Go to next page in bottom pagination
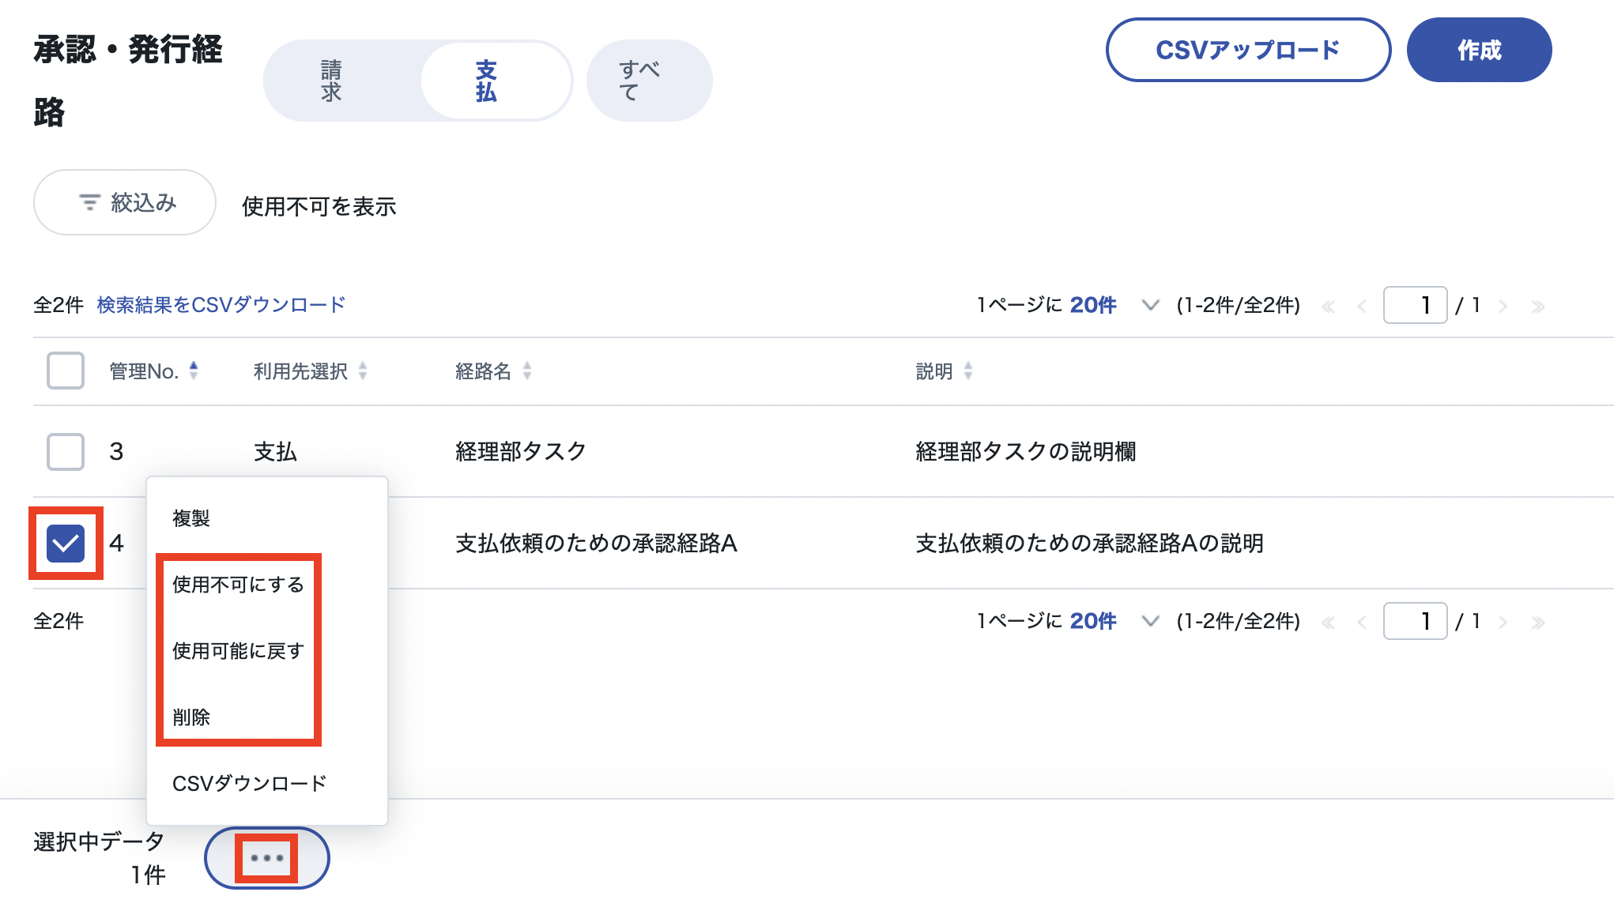Screen dimensions: 1614x907 click(1503, 623)
